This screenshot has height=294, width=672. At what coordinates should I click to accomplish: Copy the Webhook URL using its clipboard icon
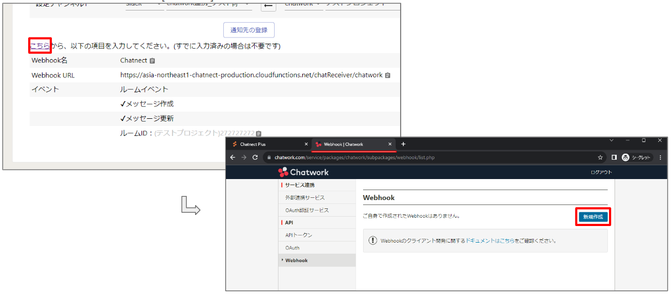pos(388,75)
